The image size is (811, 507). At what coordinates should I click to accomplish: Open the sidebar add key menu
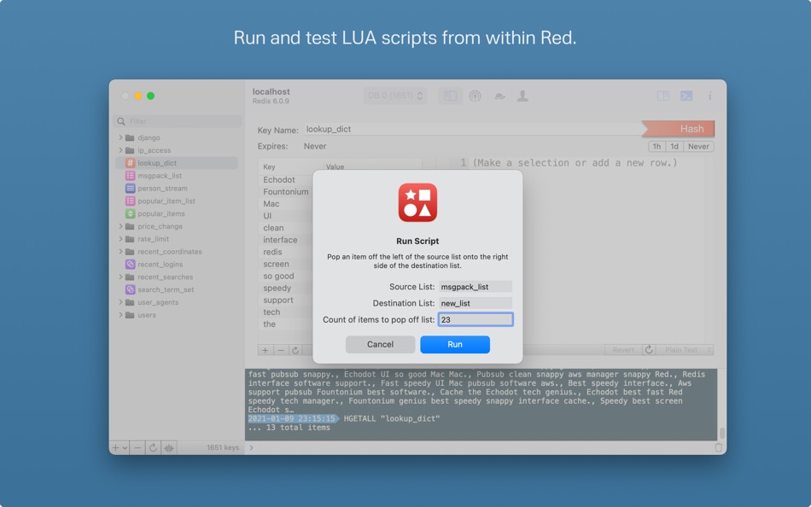click(x=119, y=447)
